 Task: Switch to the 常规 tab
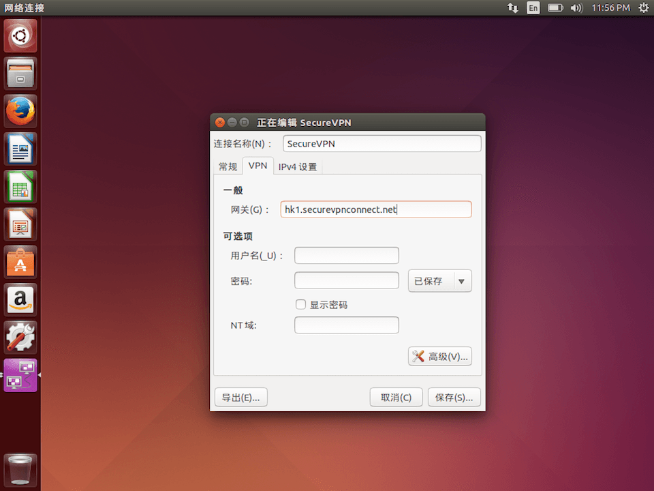click(228, 166)
